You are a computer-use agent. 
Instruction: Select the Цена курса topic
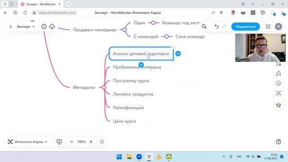click(x=124, y=121)
